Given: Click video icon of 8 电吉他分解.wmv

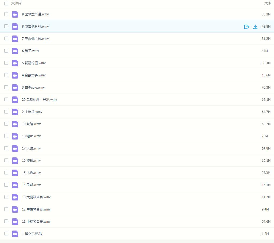Looking at the screenshot, I should (x=15, y=27).
